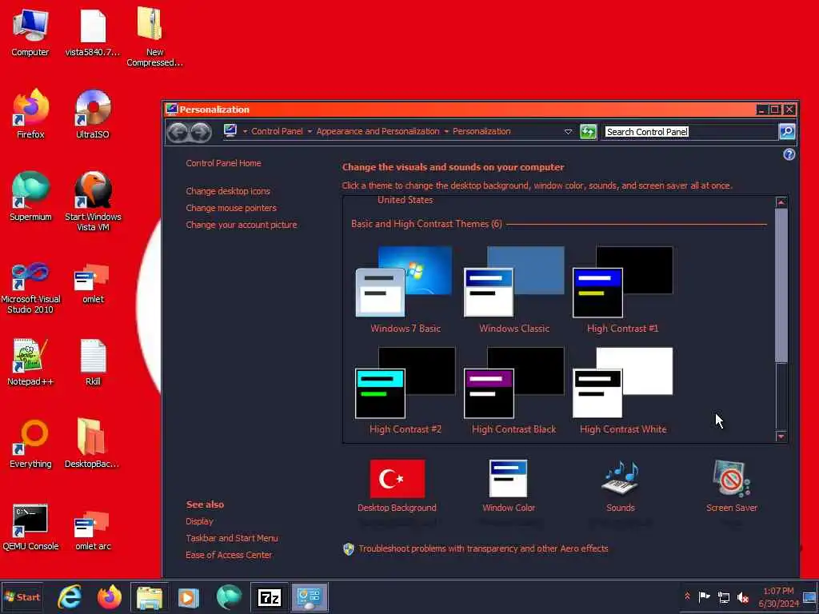Select the High Contrast #1 theme
Screen dimensions: 819x614
(x=622, y=289)
